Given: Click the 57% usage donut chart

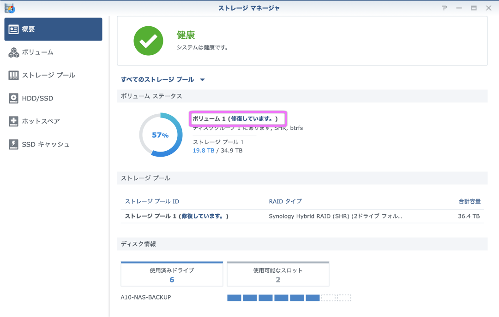Looking at the screenshot, I should pos(161,135).
